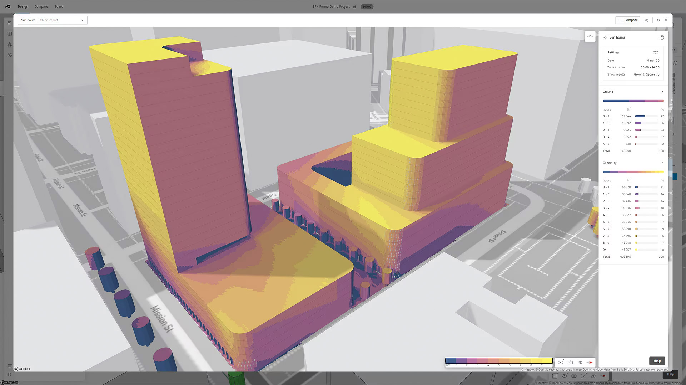Open the Sun hours Rhino import dropdown
686x385 pixels.
point(52,20)
